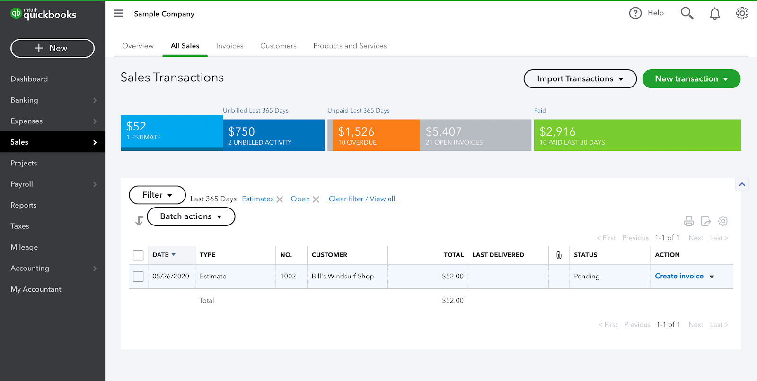Open the Filter dropdown
Viewport: 757px width, 381px height.
158,195
